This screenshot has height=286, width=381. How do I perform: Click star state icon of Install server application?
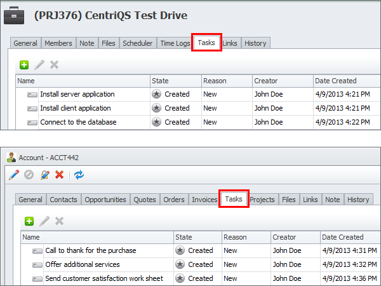[156, 94]
